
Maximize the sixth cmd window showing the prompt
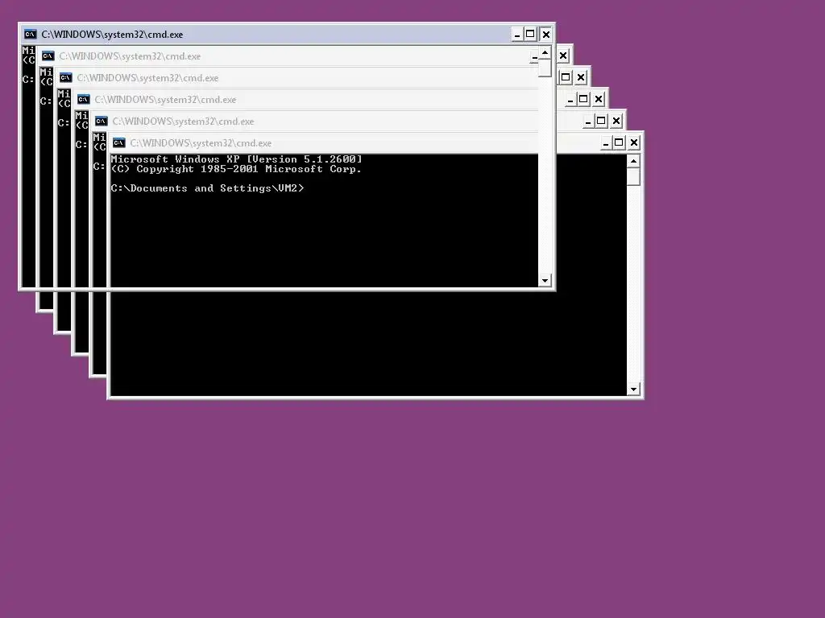pyautogui.click(x=619, y=143)
